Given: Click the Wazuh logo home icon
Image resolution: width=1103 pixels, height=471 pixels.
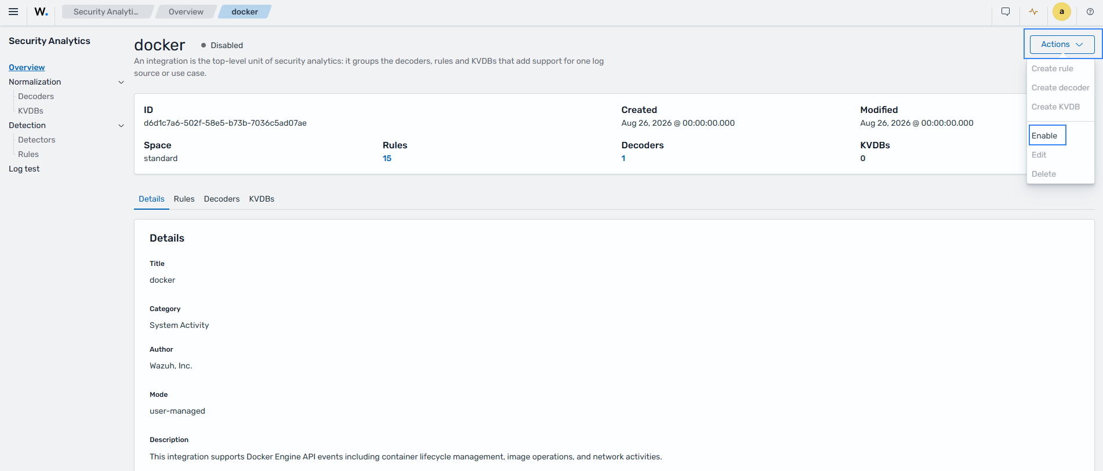Looking at the screenshot, I should (x=41, y=12).
